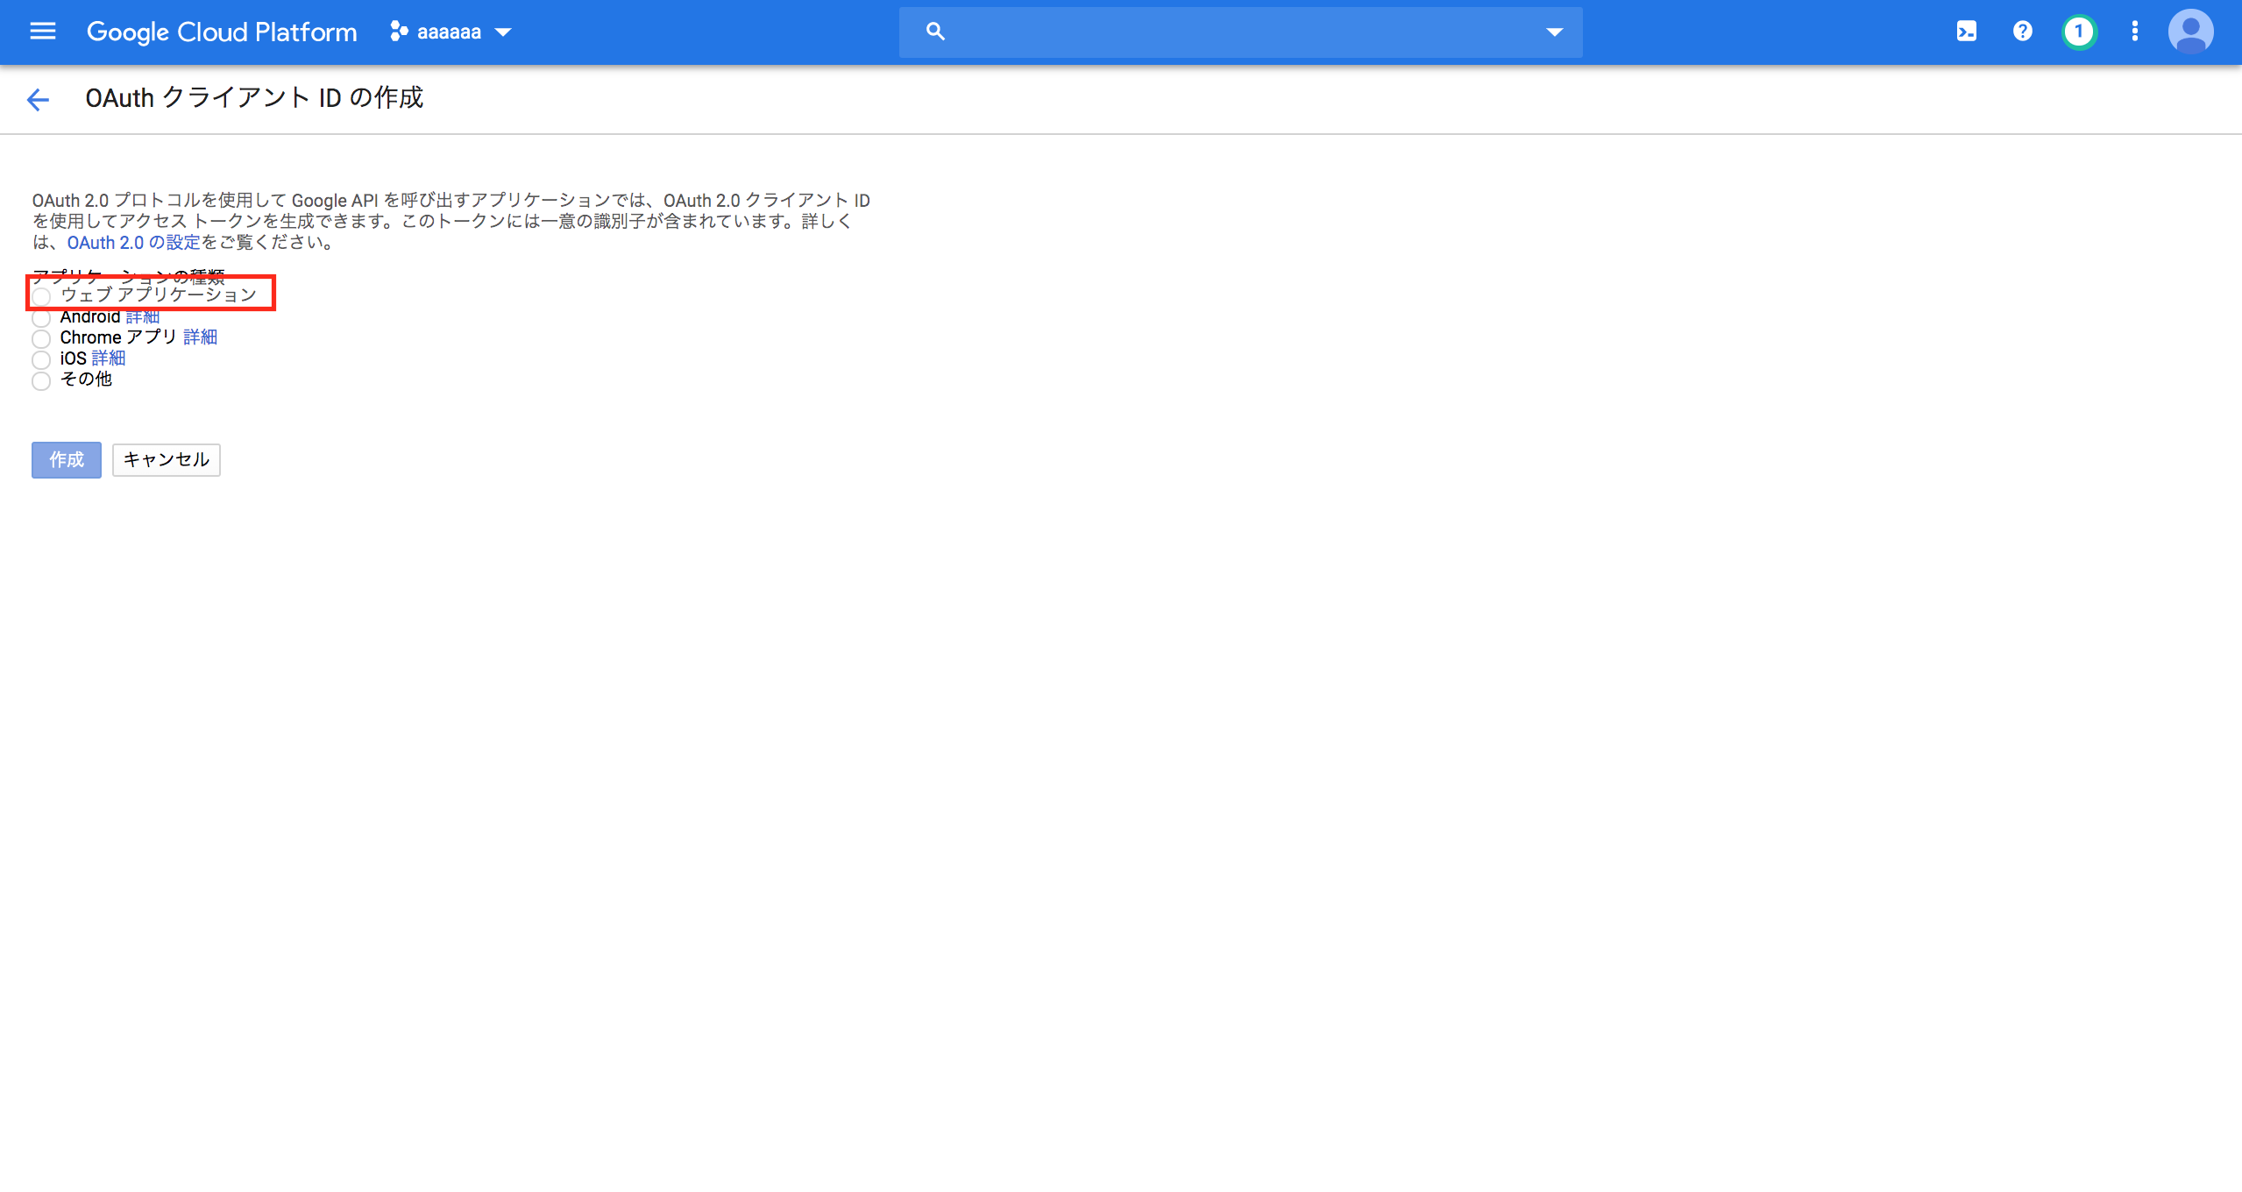Select the ウェブ アプリケーション radio button
The height and width of the screenshot is (1192, 2242).
tap(41, 296)
